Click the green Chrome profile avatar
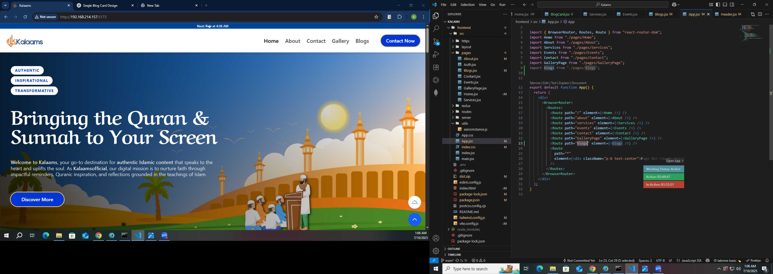This screenshot has width=773, height=274. (x=414, y=17)
